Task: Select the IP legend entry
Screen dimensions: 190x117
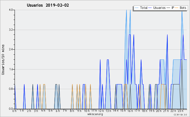Action: point(170,8)
